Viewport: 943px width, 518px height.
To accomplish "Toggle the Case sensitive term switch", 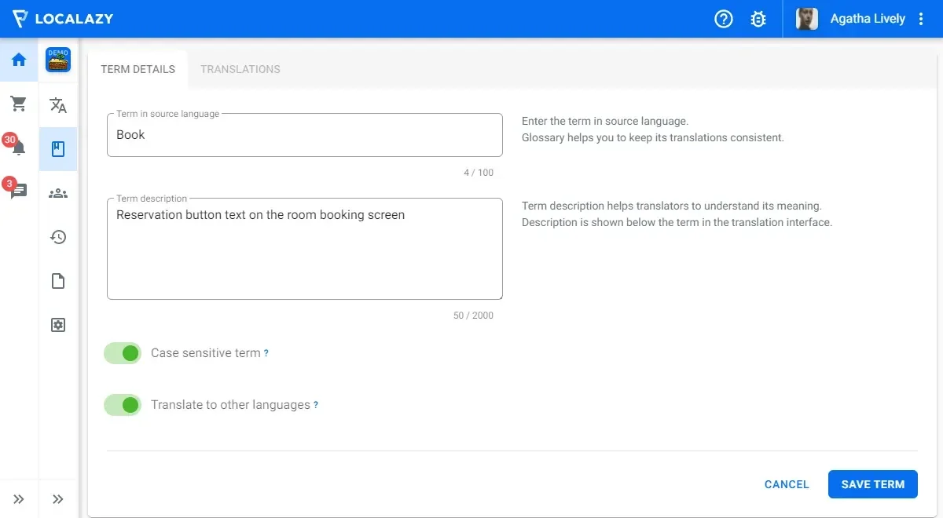I will (x=123, y=353).
